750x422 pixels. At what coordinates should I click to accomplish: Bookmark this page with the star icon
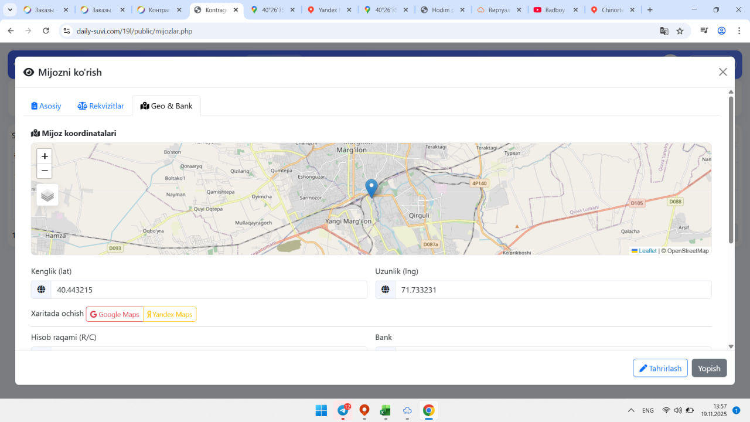coord(680,31)
